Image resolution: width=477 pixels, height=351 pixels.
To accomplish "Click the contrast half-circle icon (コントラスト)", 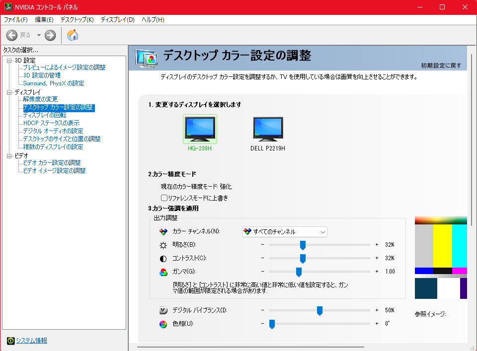I will (163, 259).
